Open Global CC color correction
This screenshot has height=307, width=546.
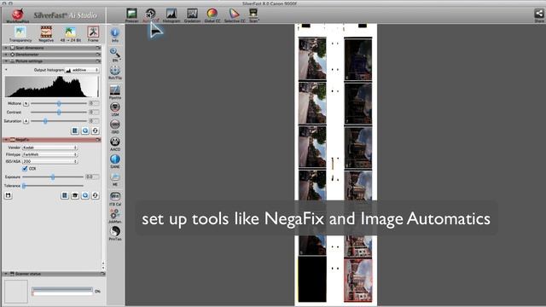coord(212,15)
